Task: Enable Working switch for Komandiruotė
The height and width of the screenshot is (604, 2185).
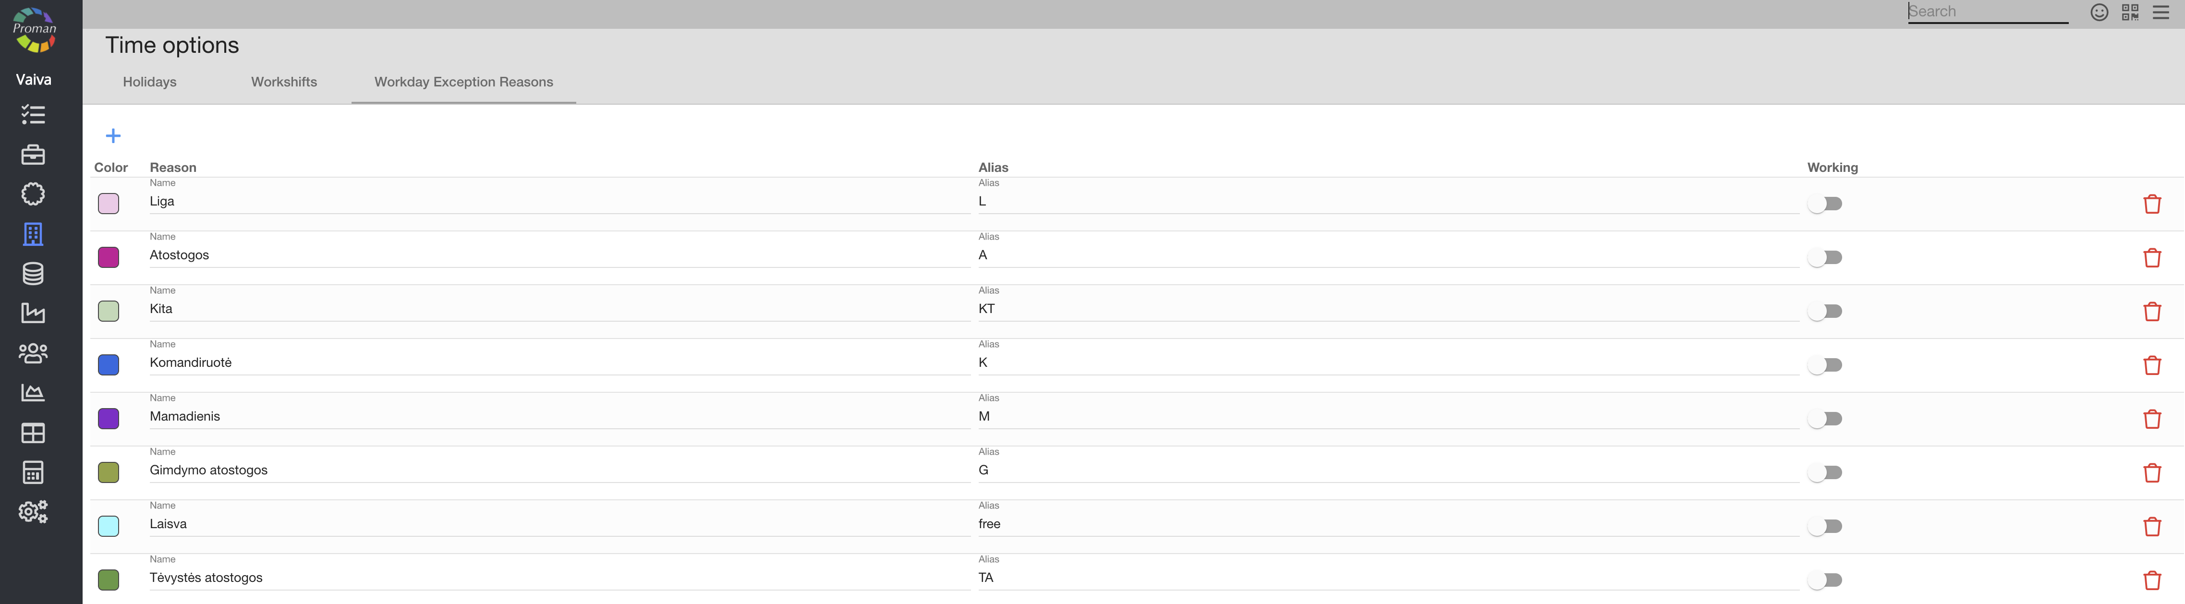Action: point(1824,365)
